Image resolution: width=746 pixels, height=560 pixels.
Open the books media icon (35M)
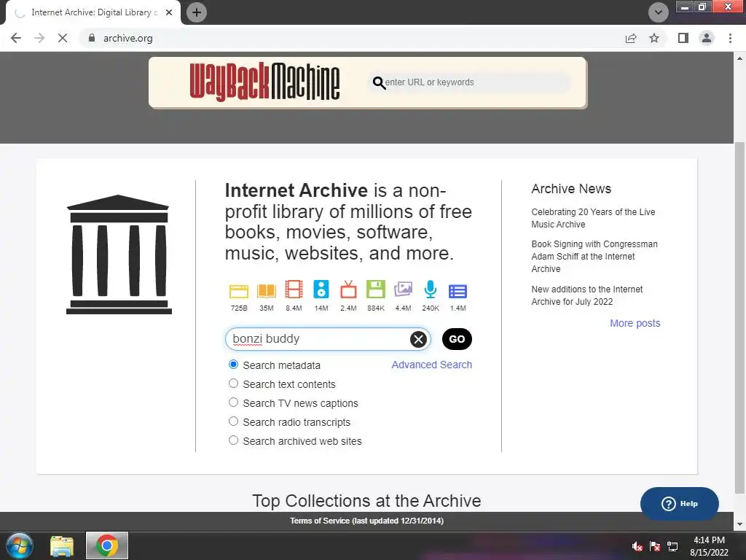(267, 290)
